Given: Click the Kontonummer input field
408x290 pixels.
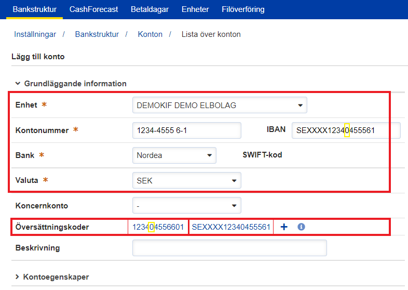Looking at the screenshot, I should click(187, 130).
